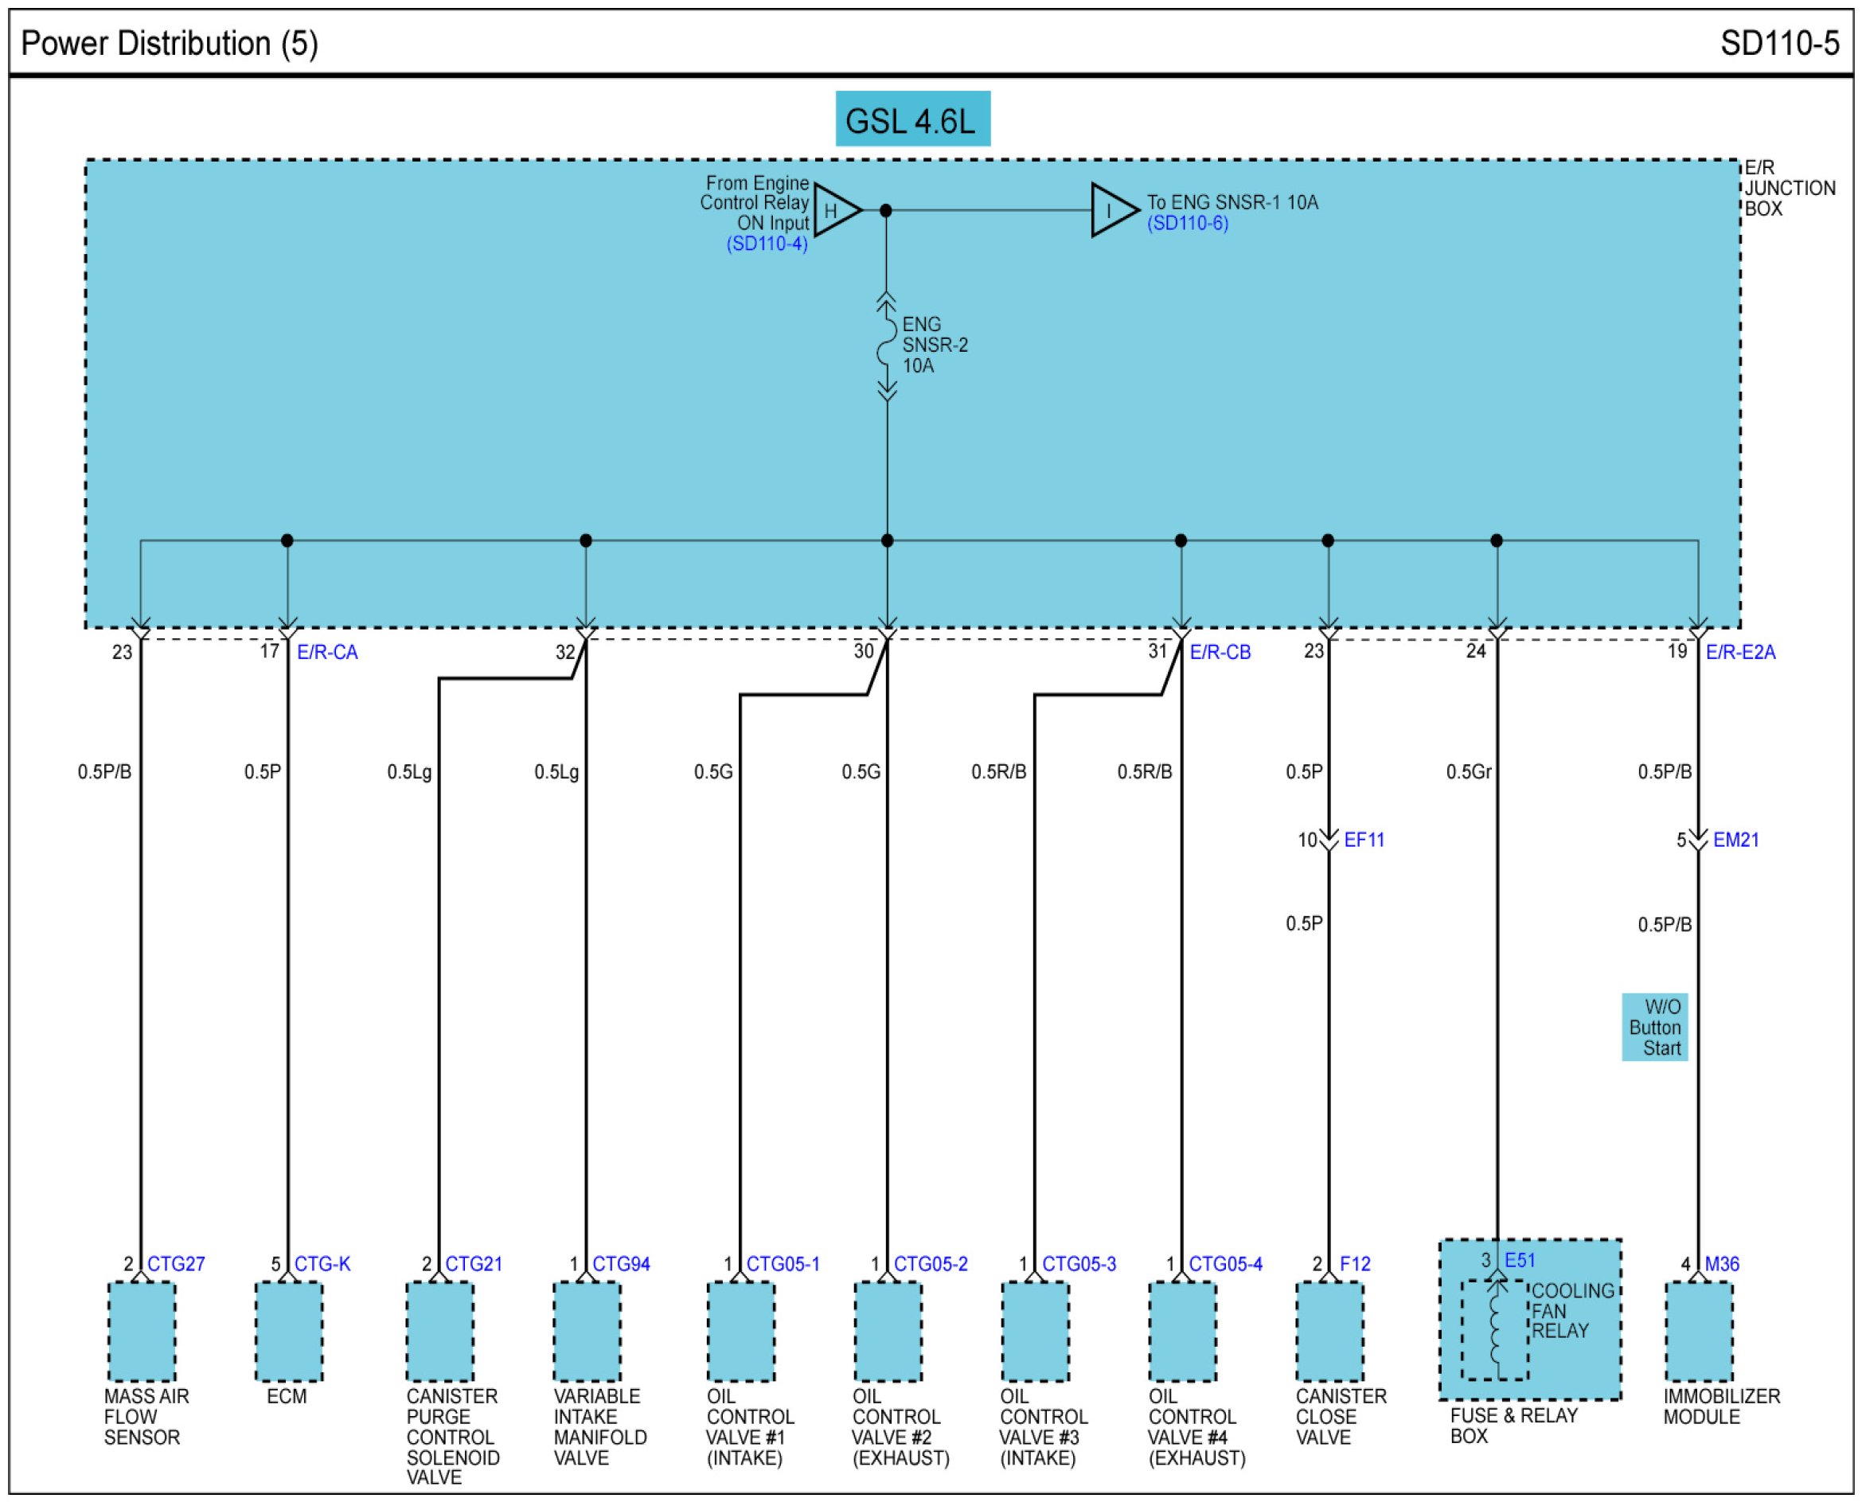Click the EM21 connector label
The width and height of the screenshot is (1862, 1502).
pyautogui.click(x=1735, y=840)
